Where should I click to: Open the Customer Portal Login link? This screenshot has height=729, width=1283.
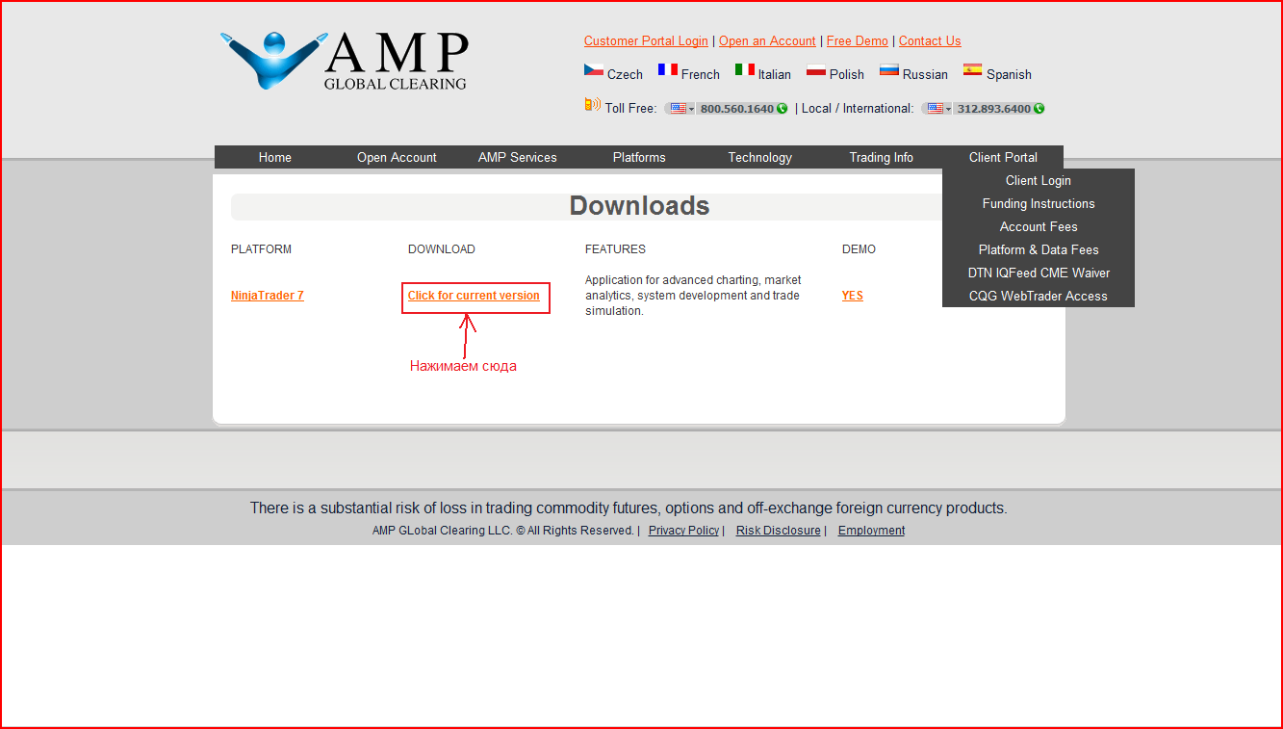click(x=646, y=41)
